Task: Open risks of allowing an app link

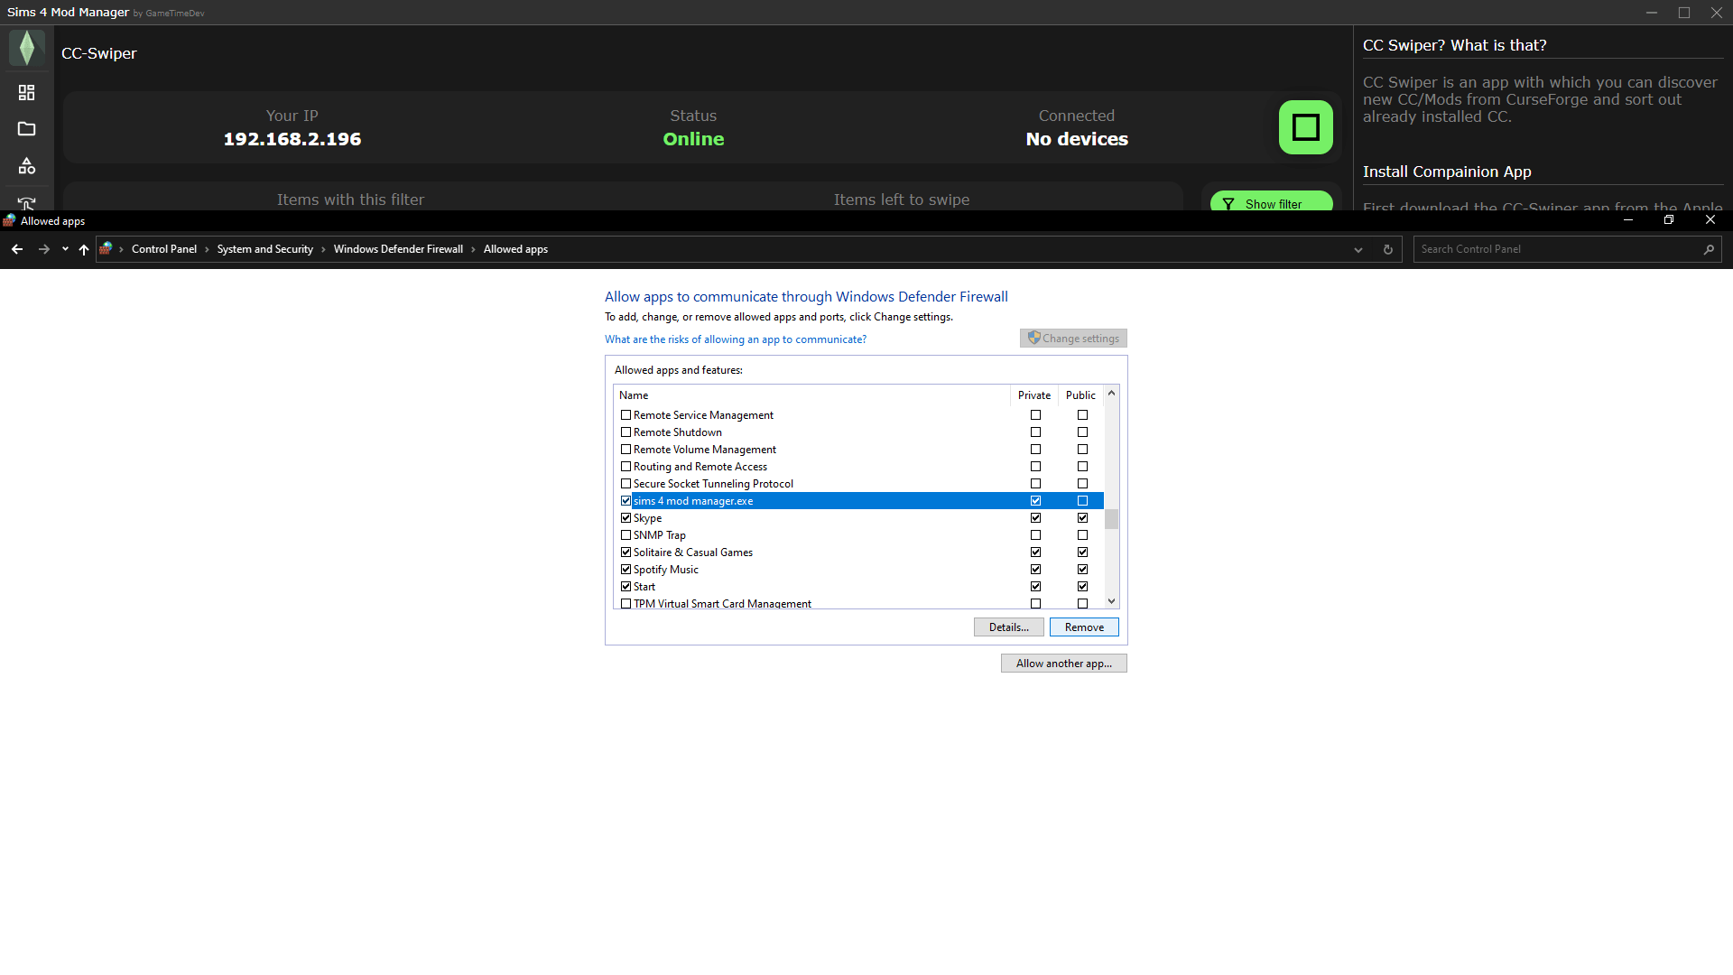Action: (x=736, y=339)
